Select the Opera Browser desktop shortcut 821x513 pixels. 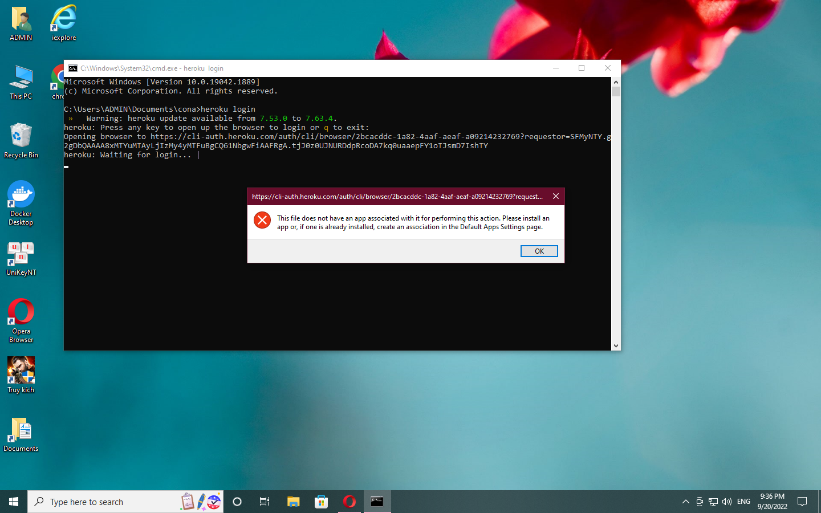pyautogui.click(x=21, y=321)
